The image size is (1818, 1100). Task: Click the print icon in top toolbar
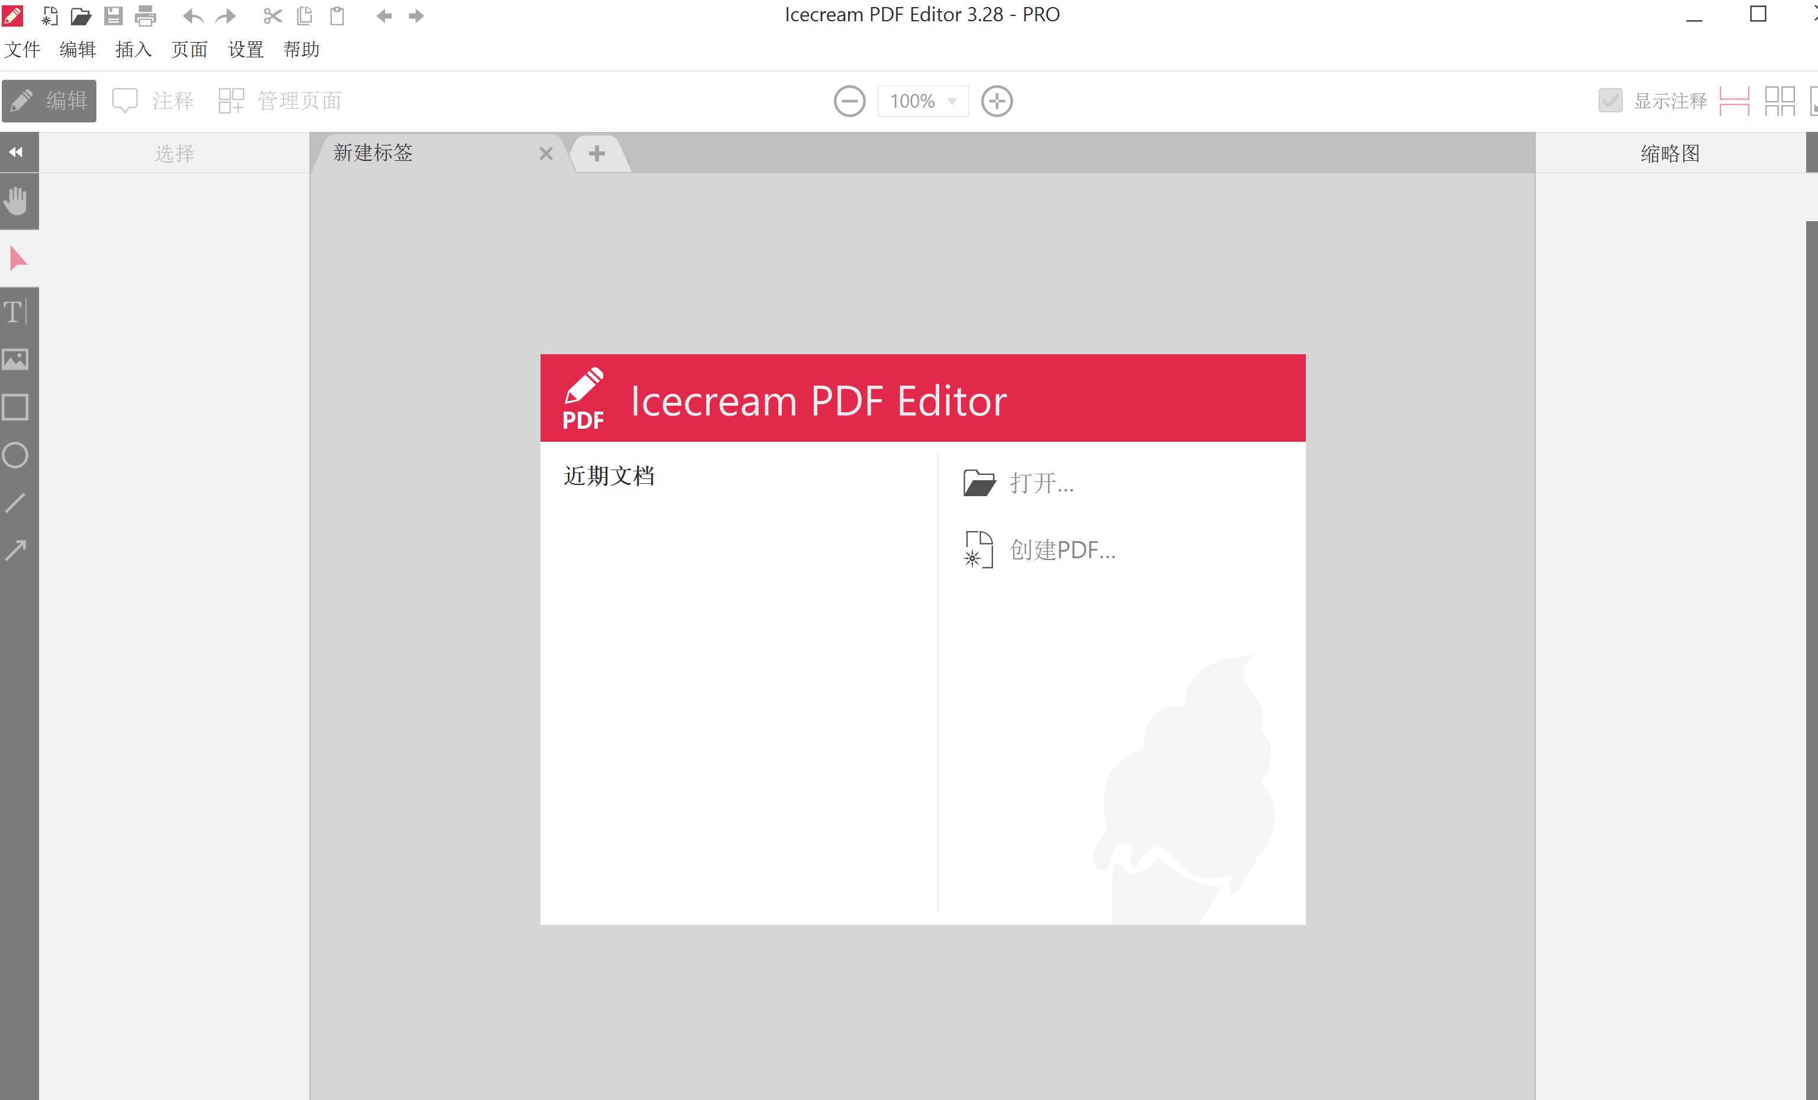(x=145, y=16)
